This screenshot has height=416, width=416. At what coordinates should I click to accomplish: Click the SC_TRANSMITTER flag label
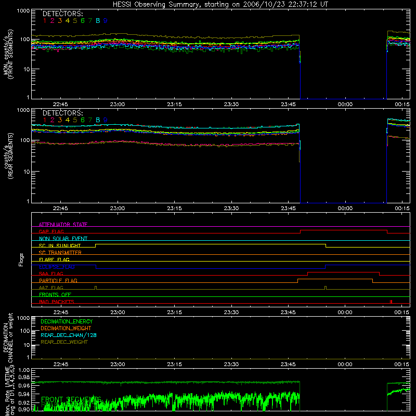point(60,253)
